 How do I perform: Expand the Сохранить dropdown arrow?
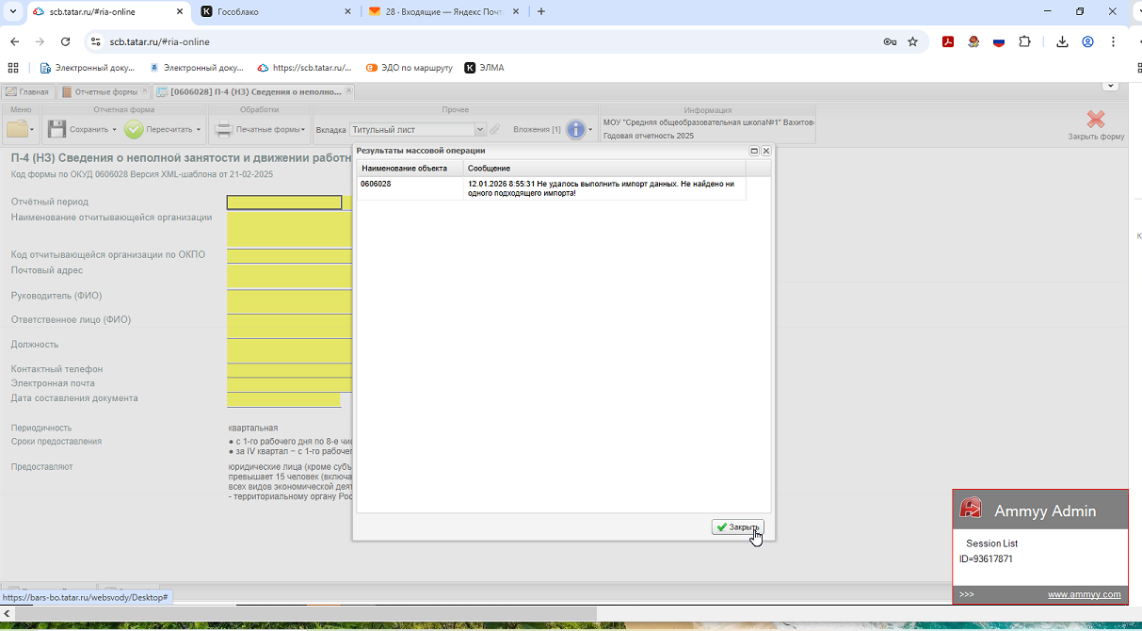[x=114, y=130]
